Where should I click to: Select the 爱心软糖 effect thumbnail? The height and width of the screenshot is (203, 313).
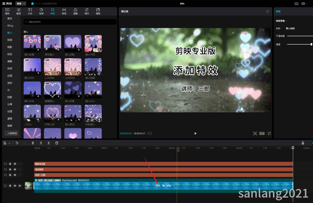32,43
